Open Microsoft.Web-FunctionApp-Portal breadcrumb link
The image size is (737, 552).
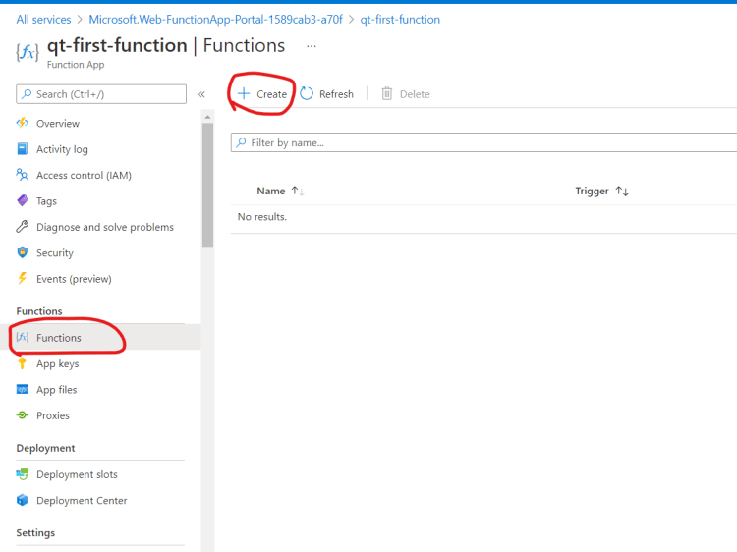pos(216,20)
